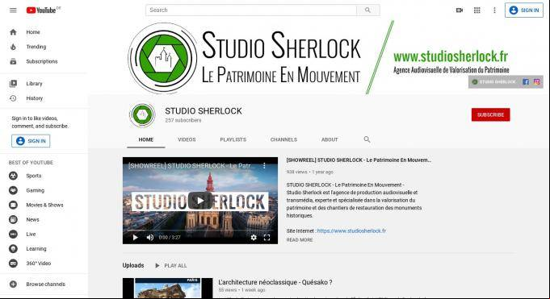Click the Learning icon in sidebar
Screen dimensions: 550x299
13,248
